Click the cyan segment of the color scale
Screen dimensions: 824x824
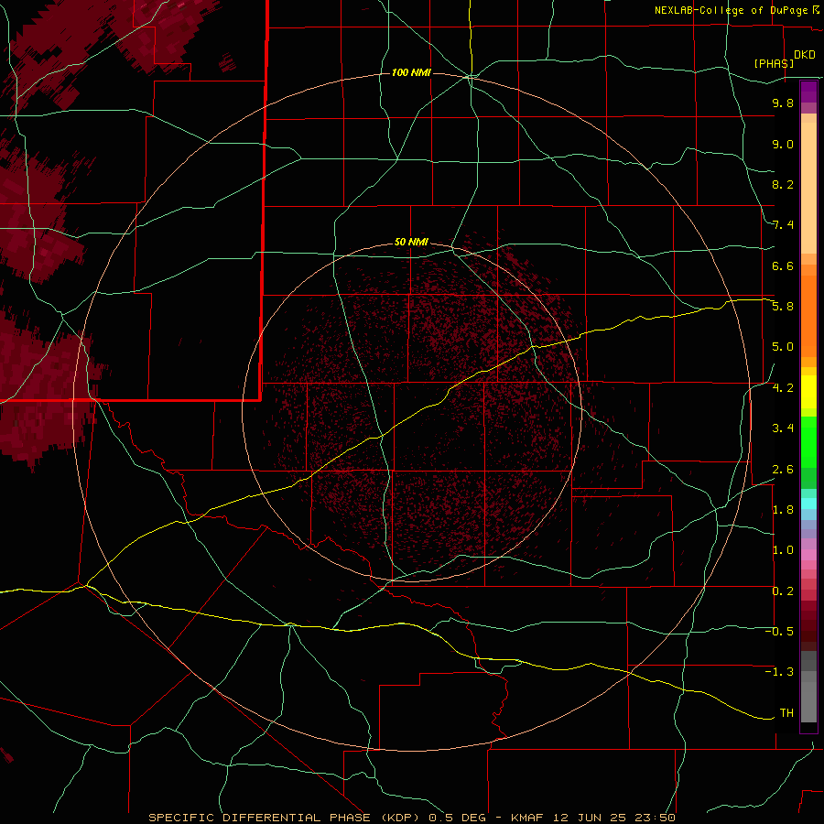808,504
